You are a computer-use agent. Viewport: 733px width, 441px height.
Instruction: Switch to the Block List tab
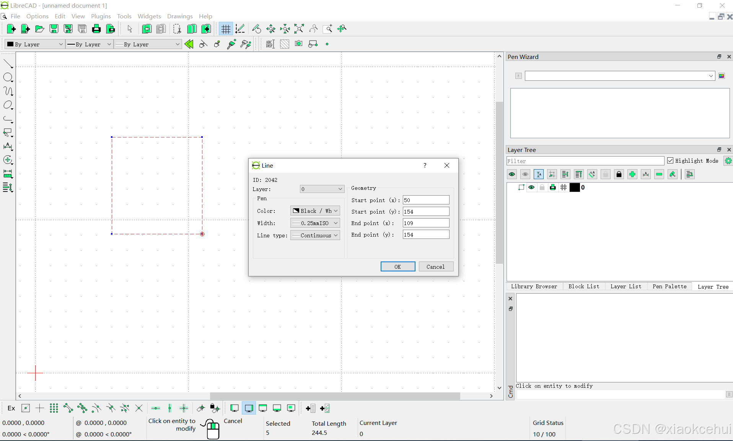(584, 286)
